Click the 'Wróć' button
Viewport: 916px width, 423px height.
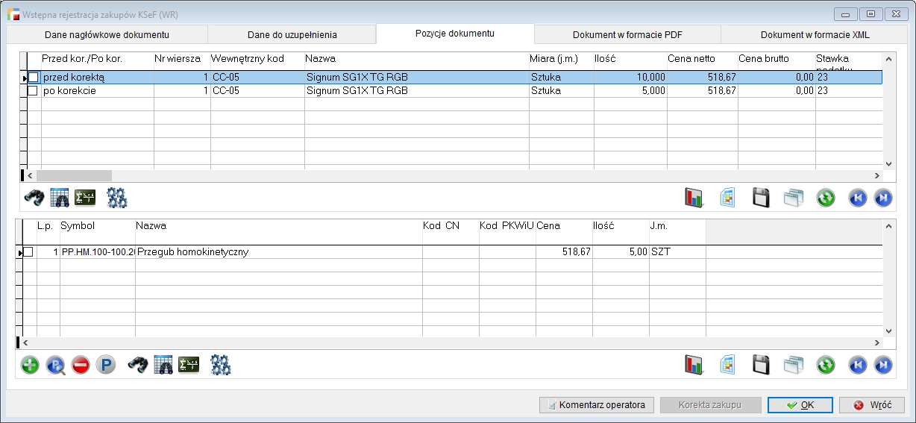[x=872, y=405]
